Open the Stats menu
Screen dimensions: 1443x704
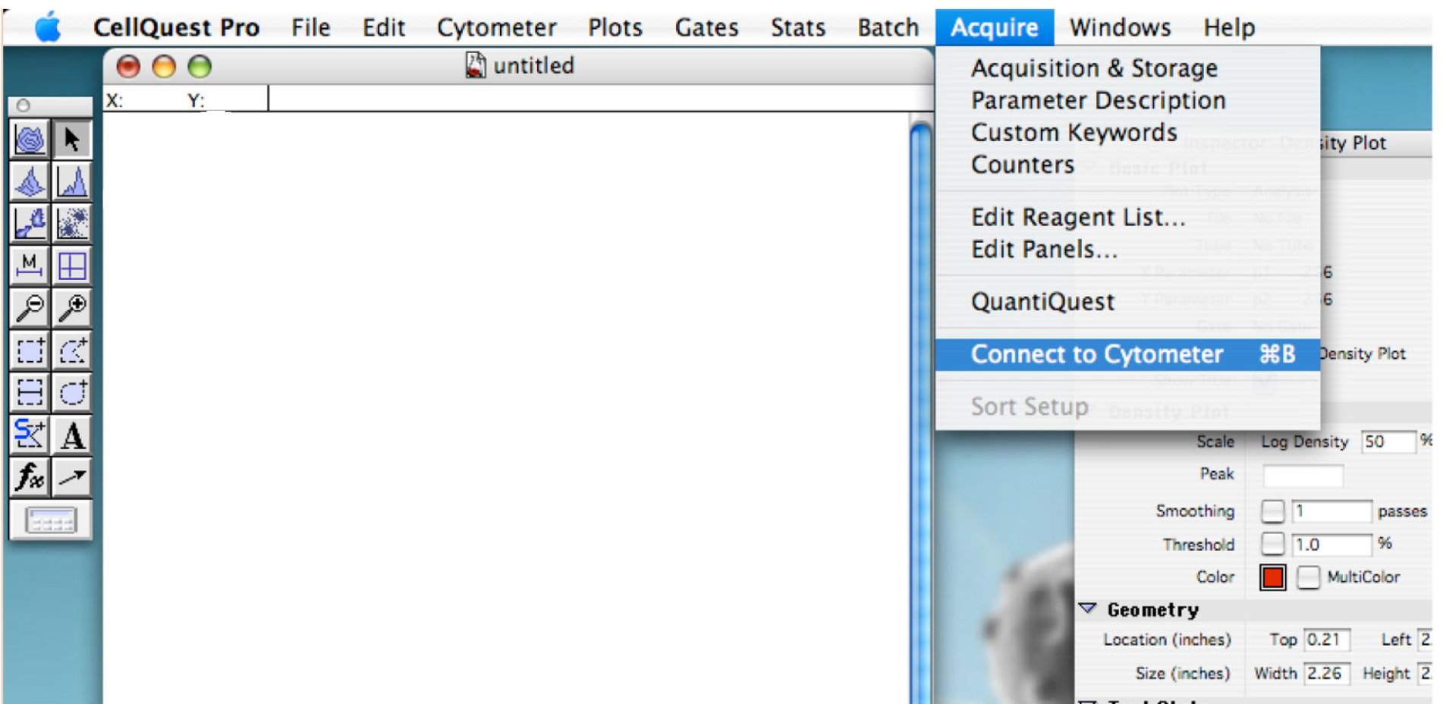798,27
